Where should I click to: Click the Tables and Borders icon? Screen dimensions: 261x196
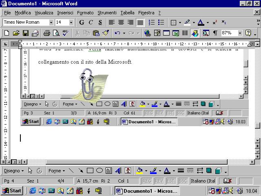(157, 33)
